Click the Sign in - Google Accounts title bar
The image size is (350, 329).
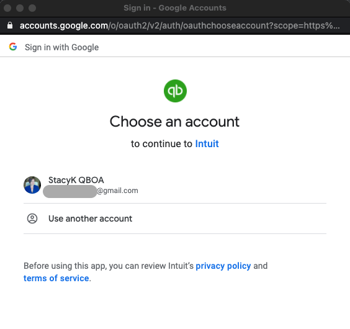click(175, 8)
